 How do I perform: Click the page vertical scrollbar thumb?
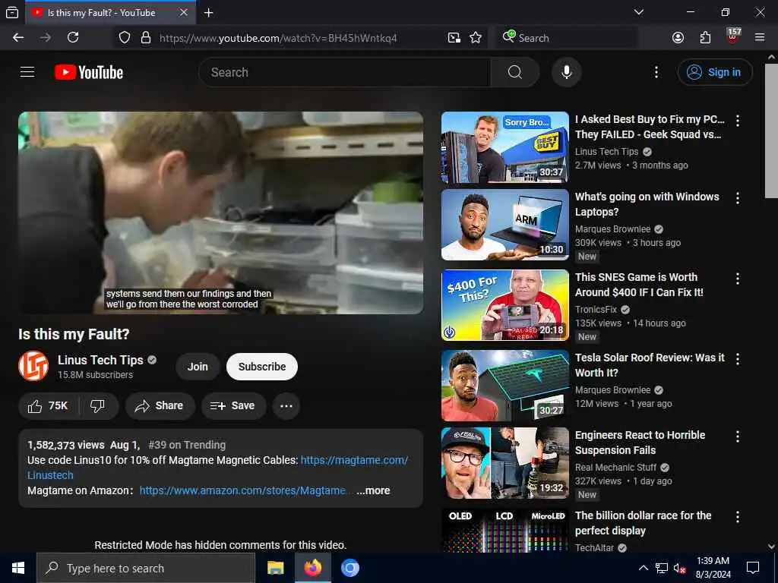pos(771,131)
